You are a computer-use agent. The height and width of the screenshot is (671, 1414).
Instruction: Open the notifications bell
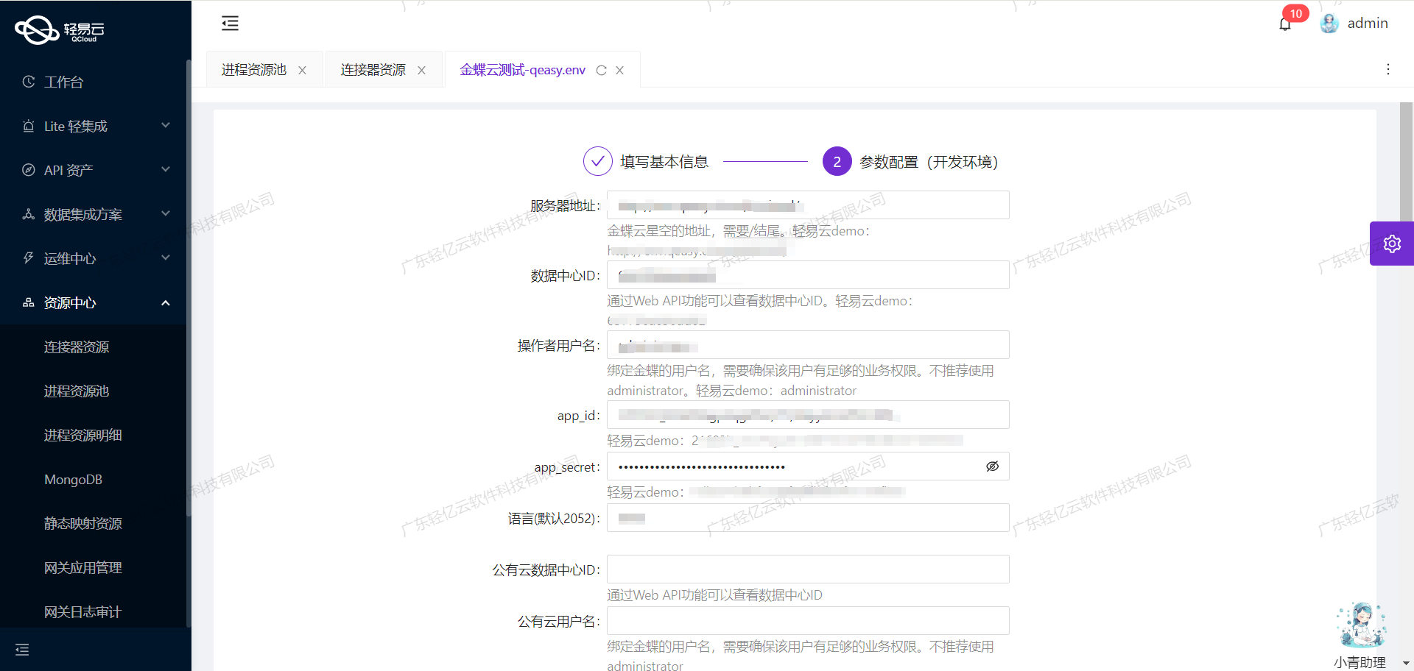[1285, 24]
